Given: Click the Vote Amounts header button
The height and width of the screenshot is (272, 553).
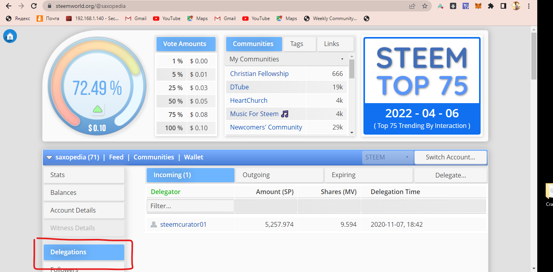Looking at the screenshot, I should pyautogui.click(x=186, y=44).
